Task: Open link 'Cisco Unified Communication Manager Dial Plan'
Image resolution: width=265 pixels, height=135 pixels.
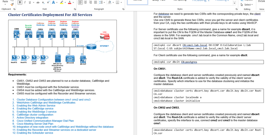Action: pos(45,121)
